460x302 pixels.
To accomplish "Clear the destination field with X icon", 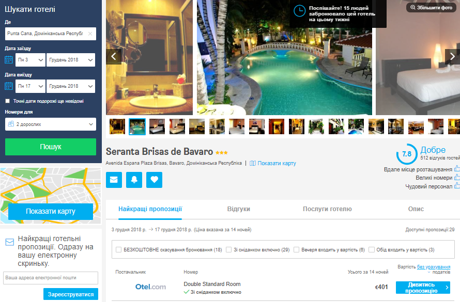I will pyautogui.click(x=90, y=34).
